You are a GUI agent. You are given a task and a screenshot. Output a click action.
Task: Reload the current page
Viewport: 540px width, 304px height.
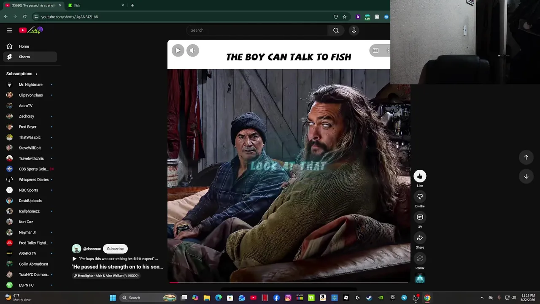(24, 17)
